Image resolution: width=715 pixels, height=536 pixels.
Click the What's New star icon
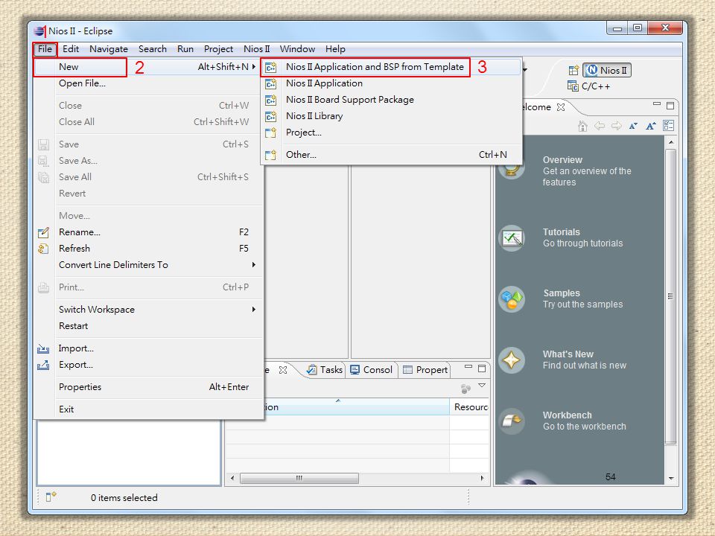pyautogui.click(x=512, y=360)
